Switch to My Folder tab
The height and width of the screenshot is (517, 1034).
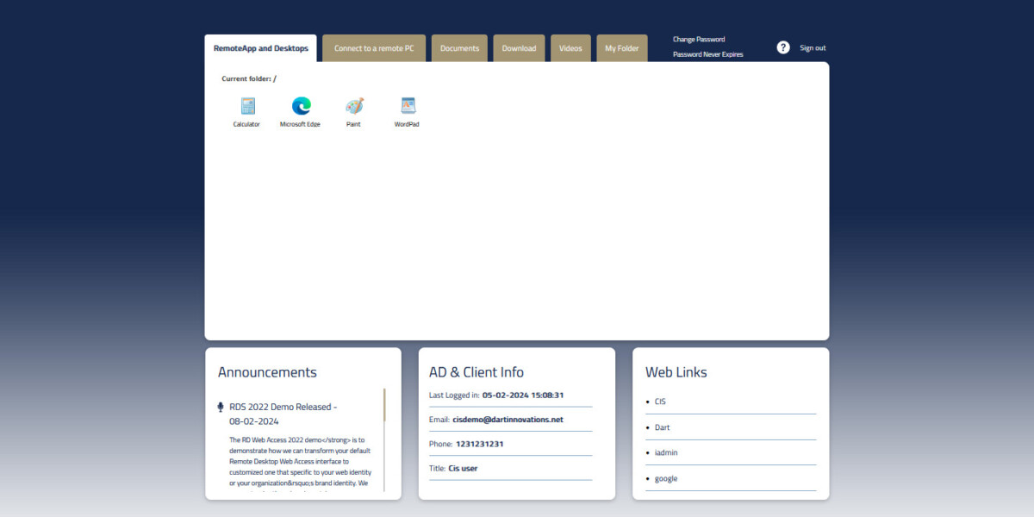tap(621, 48)
